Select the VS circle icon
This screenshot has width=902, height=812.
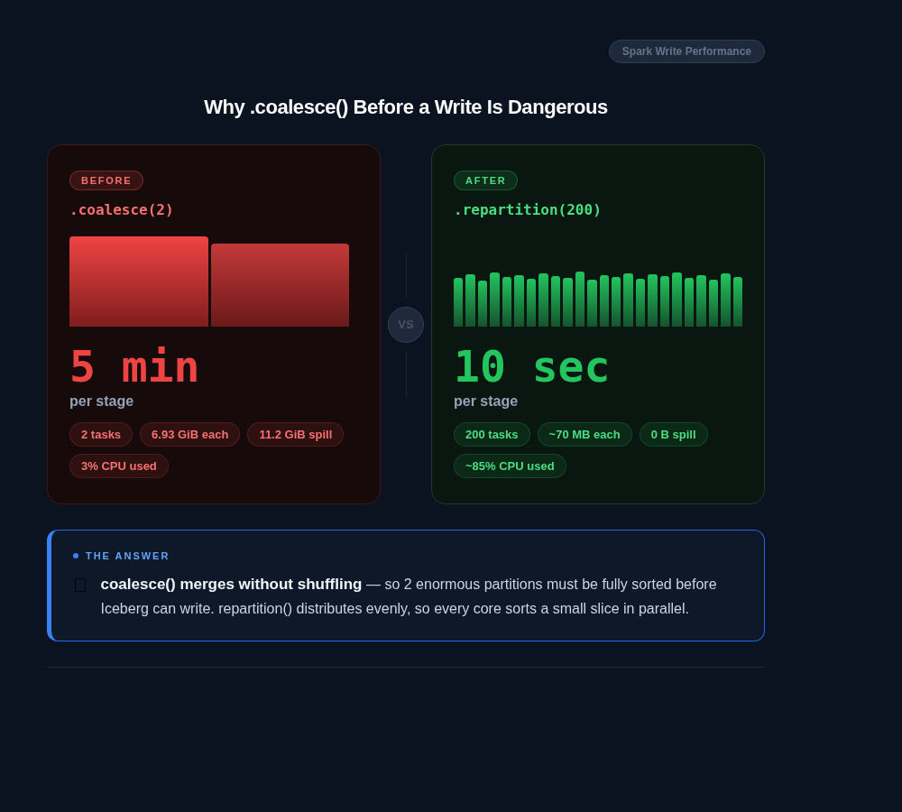click(406, 324)
